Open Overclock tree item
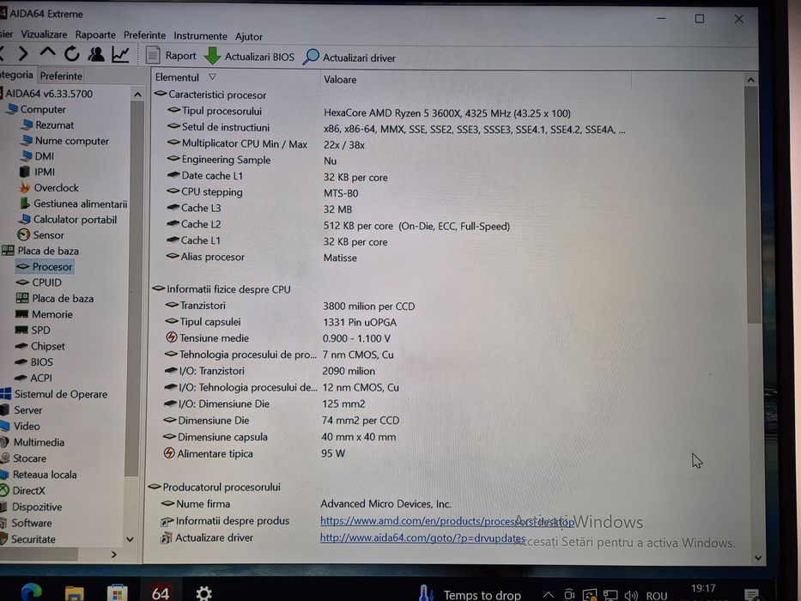This screenshot has height=601, width=801. click(x=49, y=188)
